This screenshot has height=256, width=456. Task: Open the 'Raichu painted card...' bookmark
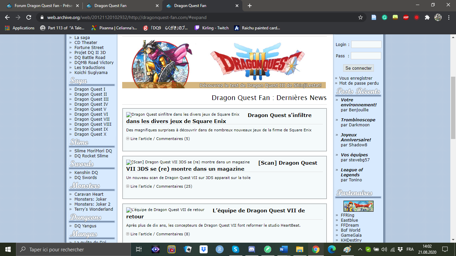(x=257, y=28)
